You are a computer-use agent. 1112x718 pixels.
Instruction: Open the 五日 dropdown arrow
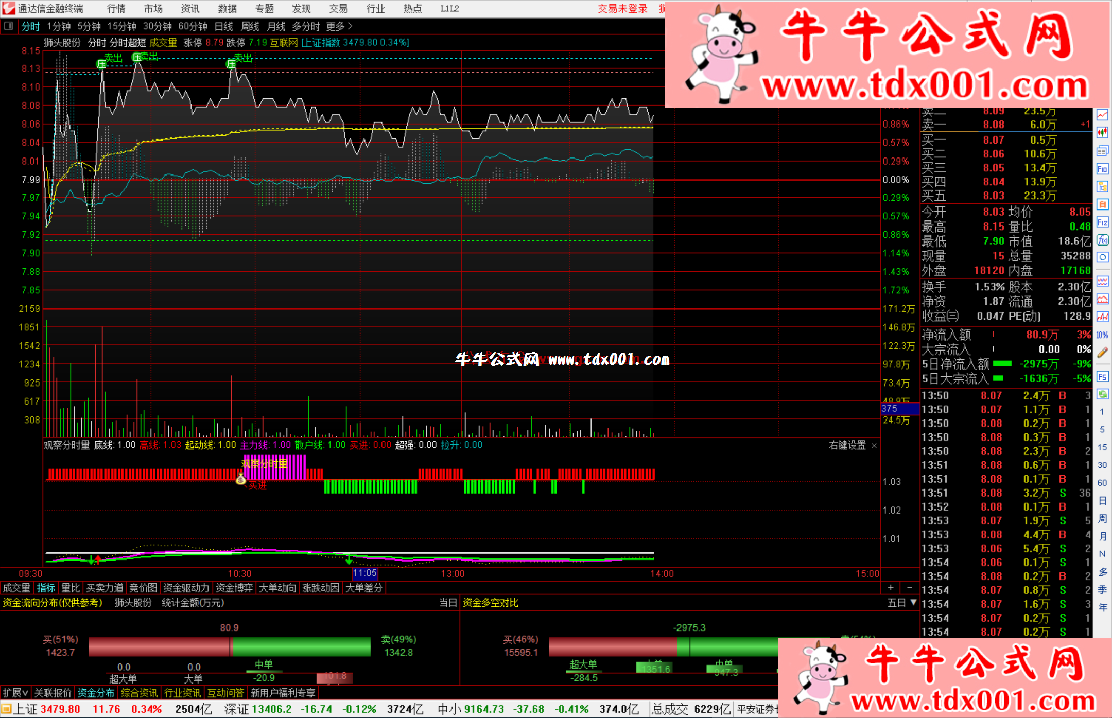pos(913,602)
